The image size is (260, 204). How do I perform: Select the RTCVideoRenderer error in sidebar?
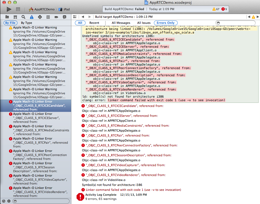click(36, 192)
